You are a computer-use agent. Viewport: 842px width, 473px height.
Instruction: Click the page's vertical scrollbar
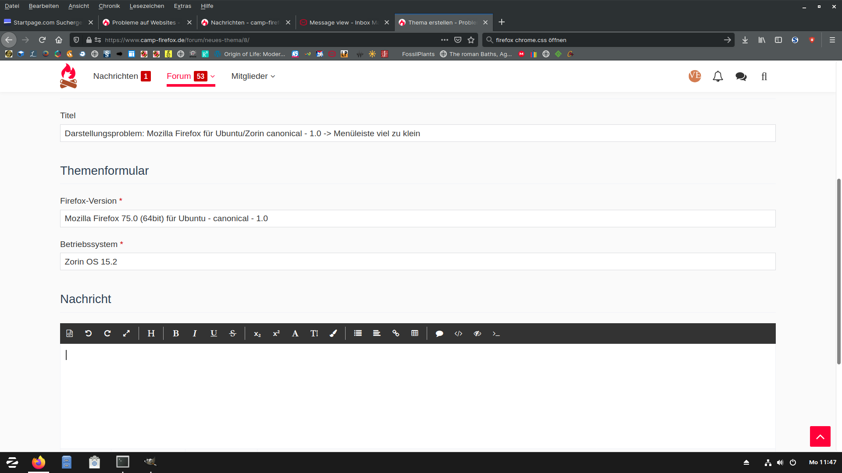tap(838, 272)
